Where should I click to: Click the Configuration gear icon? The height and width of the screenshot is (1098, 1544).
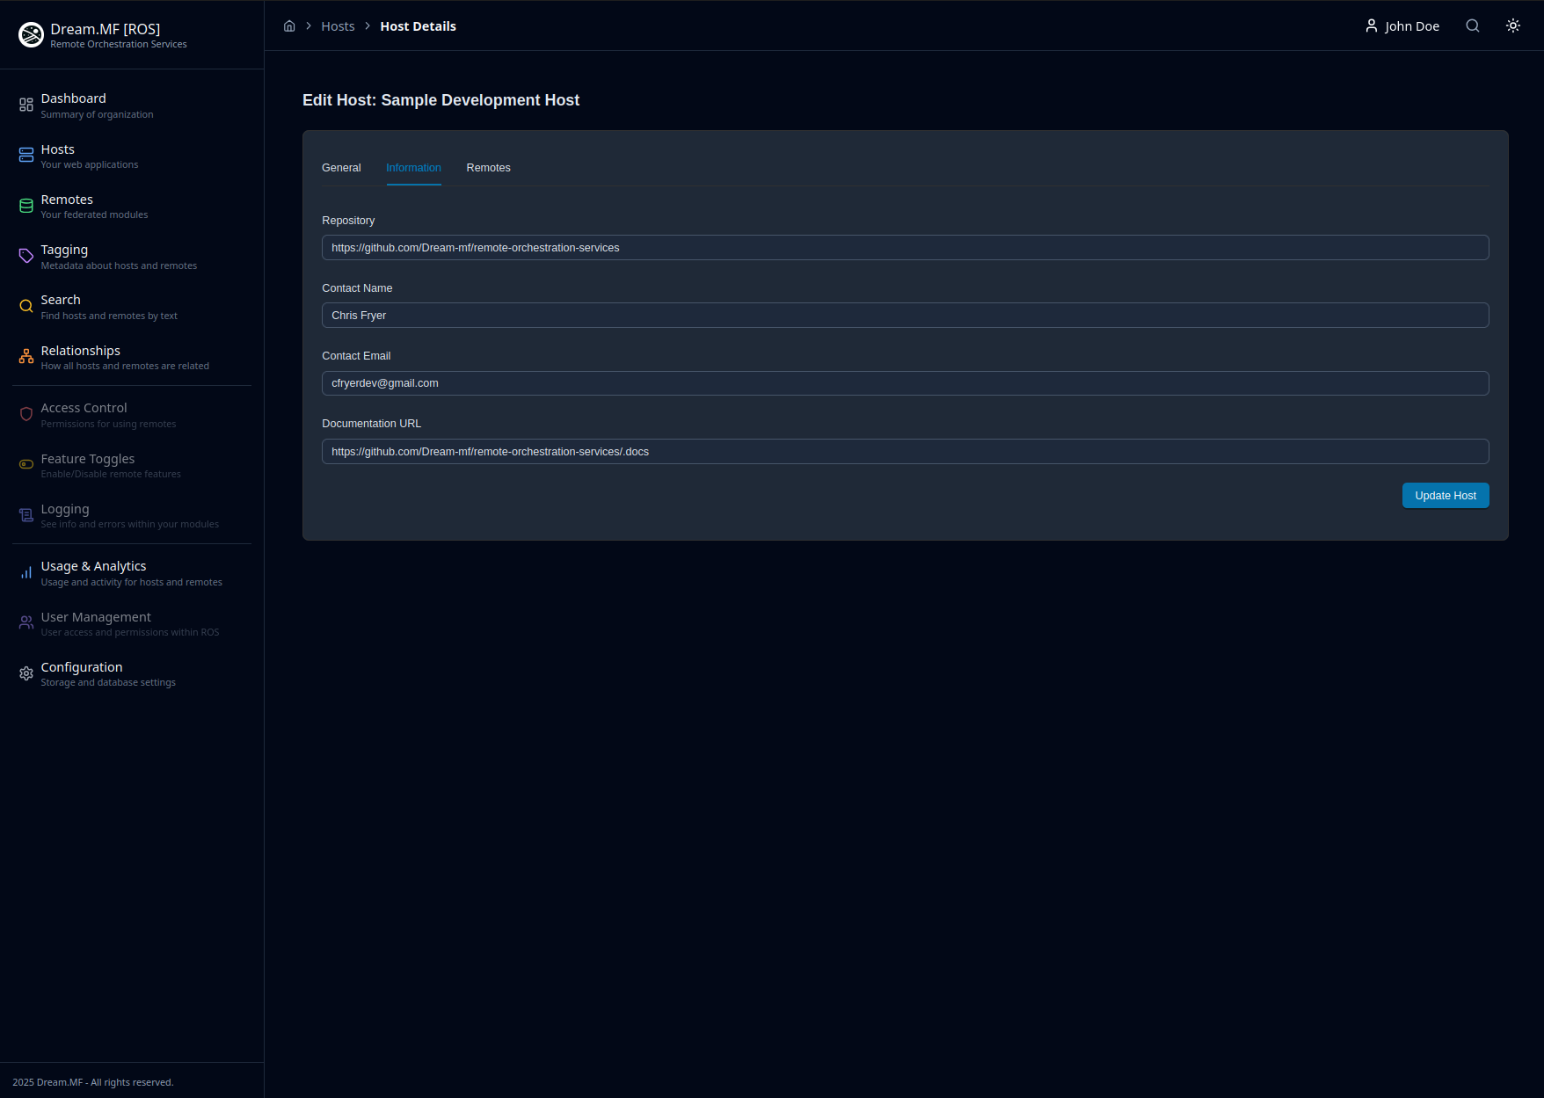click(26, 673)
